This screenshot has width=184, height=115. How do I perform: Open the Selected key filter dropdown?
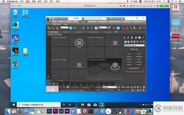click(109, 87)
